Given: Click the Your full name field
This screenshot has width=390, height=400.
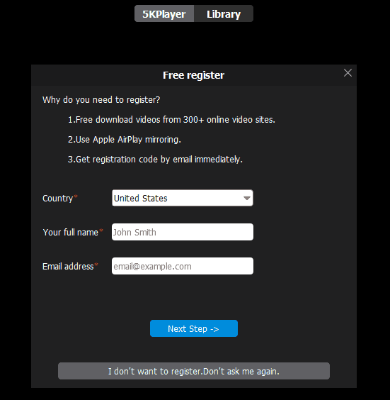Looking at the screenshot, I should point(183,232).
